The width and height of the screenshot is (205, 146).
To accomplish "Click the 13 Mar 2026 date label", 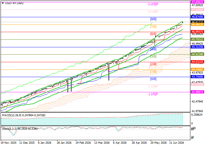I will [102, 143].
